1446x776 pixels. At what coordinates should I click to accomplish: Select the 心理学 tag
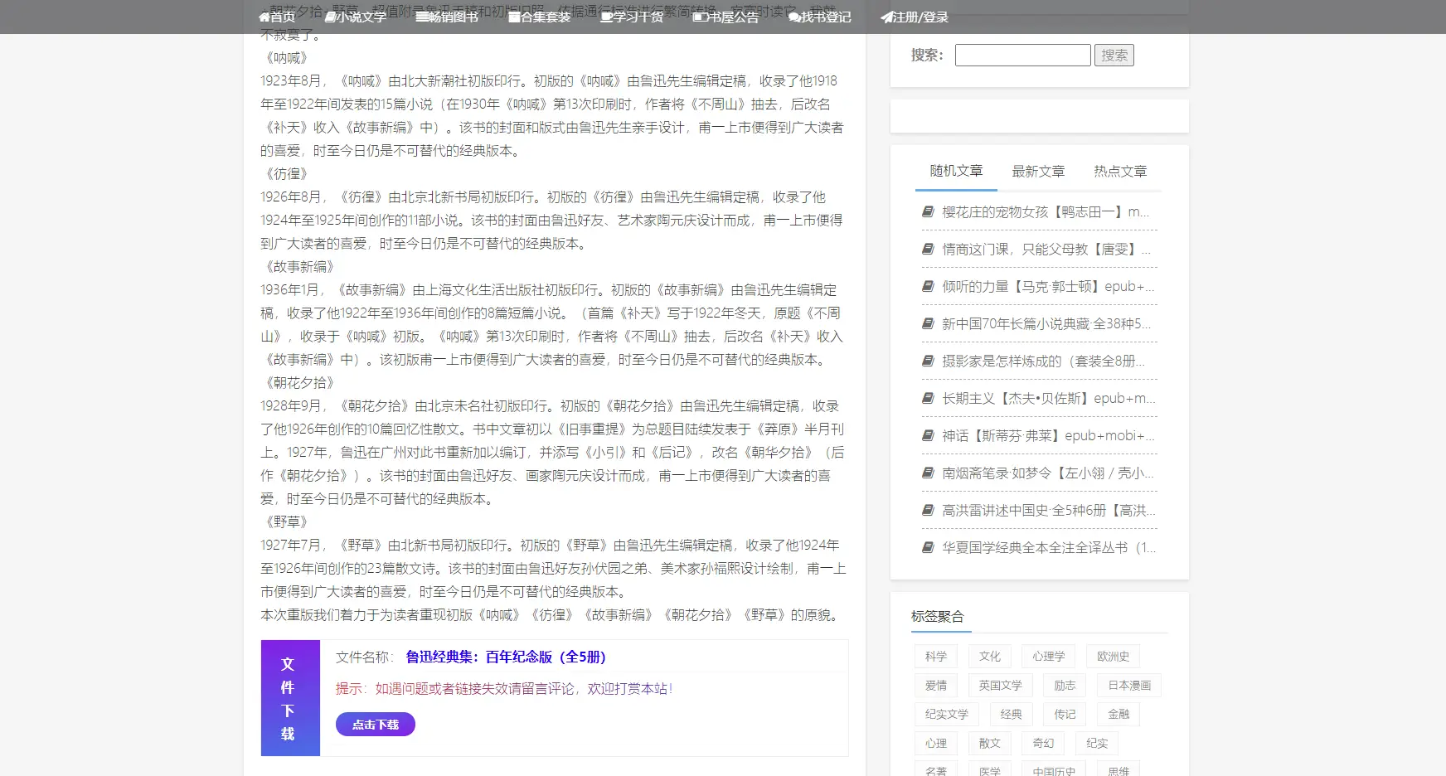click(1049, 656)
